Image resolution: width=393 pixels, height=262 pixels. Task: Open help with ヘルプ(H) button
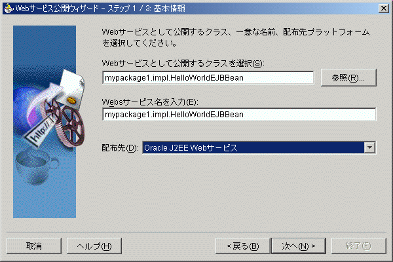[94, 246]
